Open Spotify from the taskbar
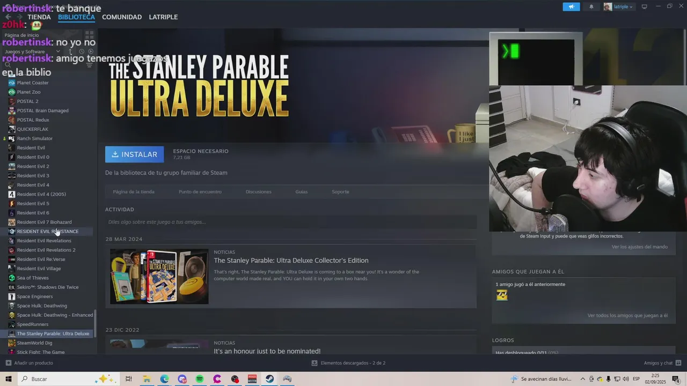 tap(200, 379)
